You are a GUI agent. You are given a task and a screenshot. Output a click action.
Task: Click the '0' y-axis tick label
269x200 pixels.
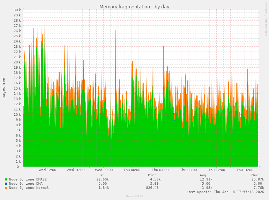pos(18,167)
